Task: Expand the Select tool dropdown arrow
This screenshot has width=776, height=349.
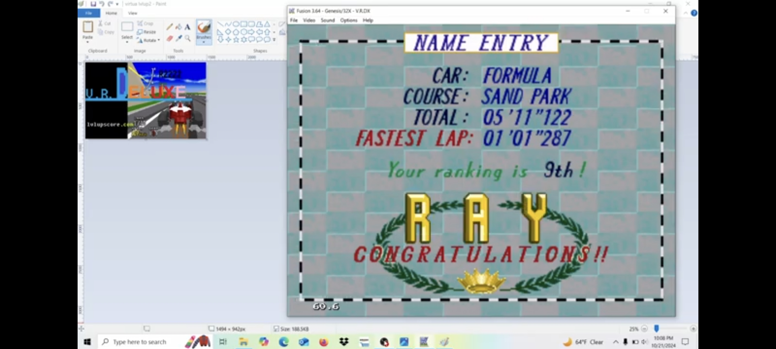Action: 127,42
